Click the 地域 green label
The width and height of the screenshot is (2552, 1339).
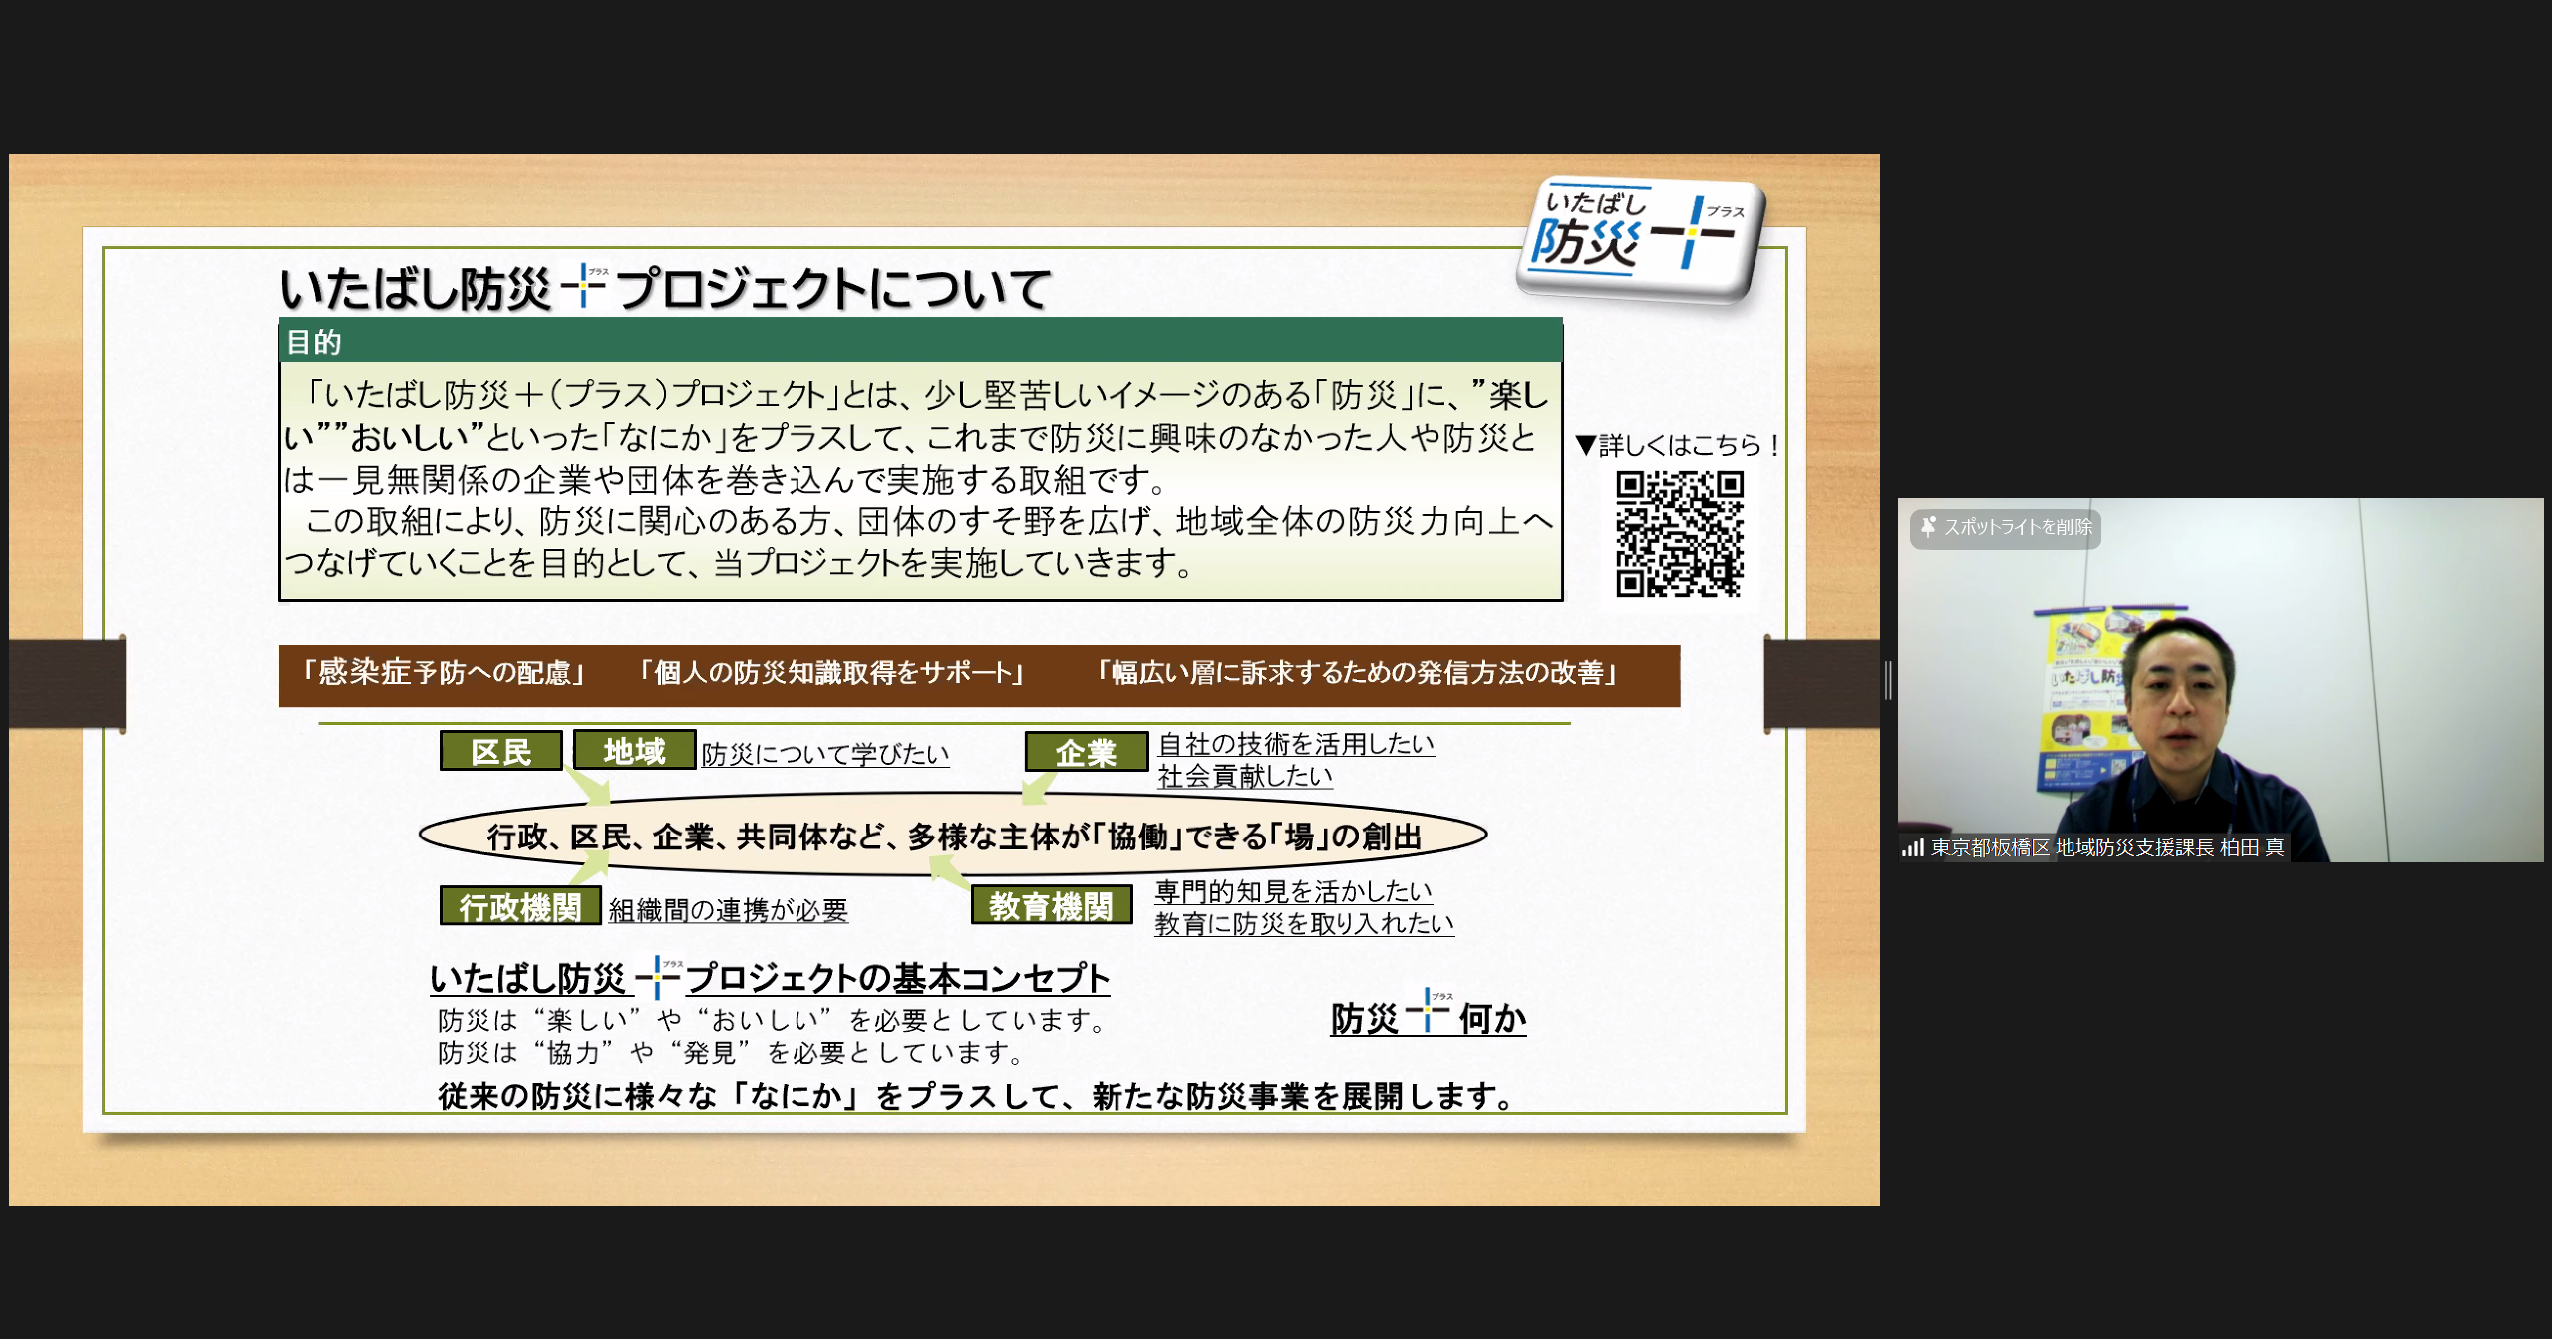point(634,750)
